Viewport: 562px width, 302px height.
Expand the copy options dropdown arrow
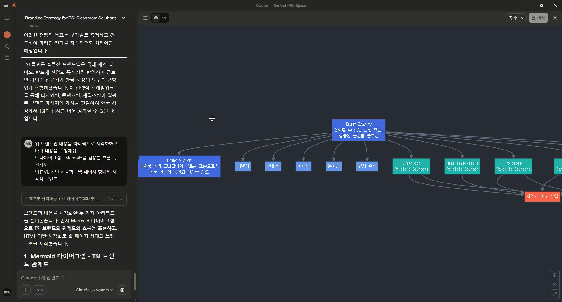click(x=523, y=18)
